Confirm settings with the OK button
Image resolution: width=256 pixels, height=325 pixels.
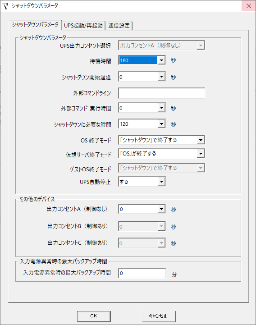[x=94, y=316]
